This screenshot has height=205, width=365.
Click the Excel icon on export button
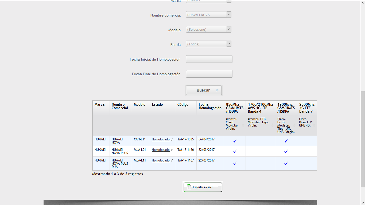tap(189, 187)
